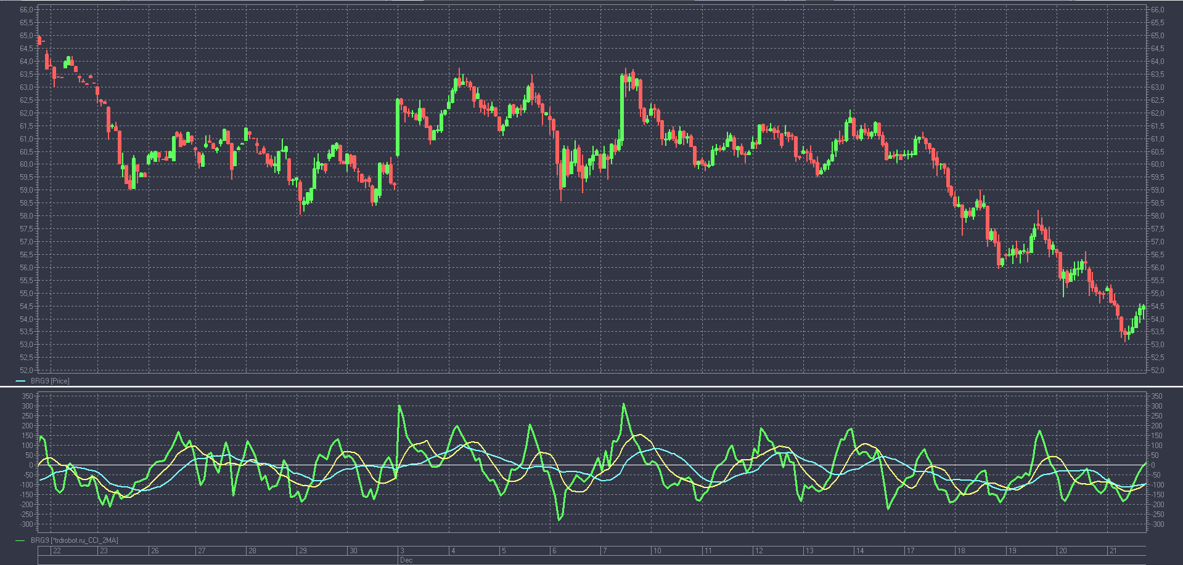Select date 22 on the time axis

[x=57, y=551]
